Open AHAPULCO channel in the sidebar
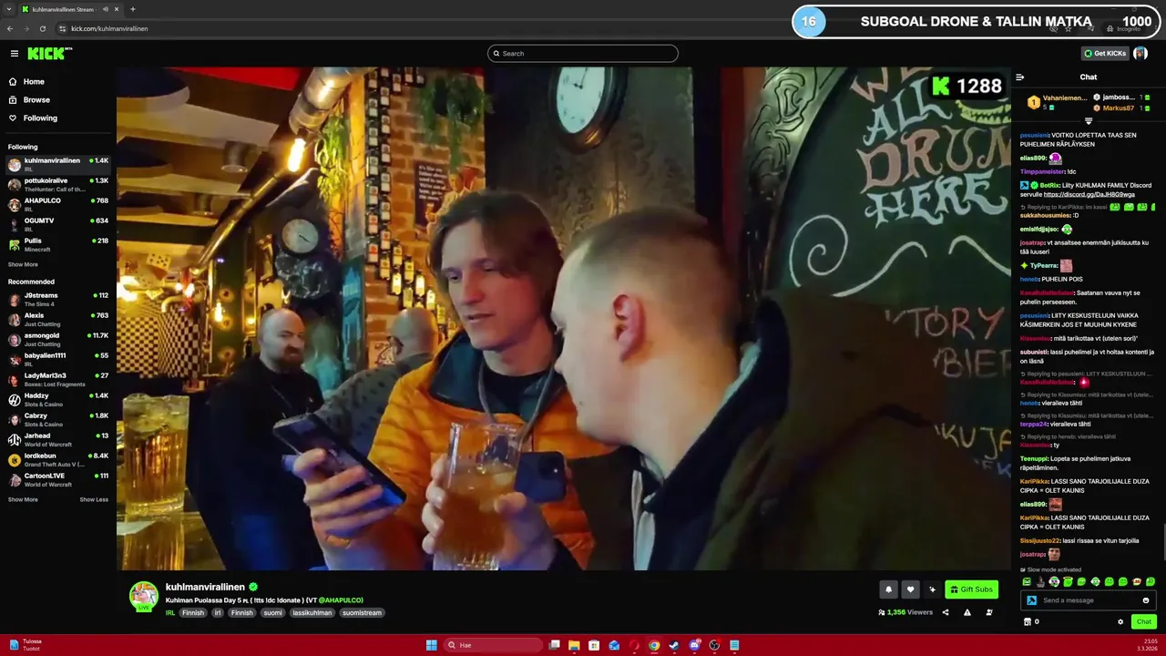Viewport: 1166px width, 656px height. coord(58,204)
